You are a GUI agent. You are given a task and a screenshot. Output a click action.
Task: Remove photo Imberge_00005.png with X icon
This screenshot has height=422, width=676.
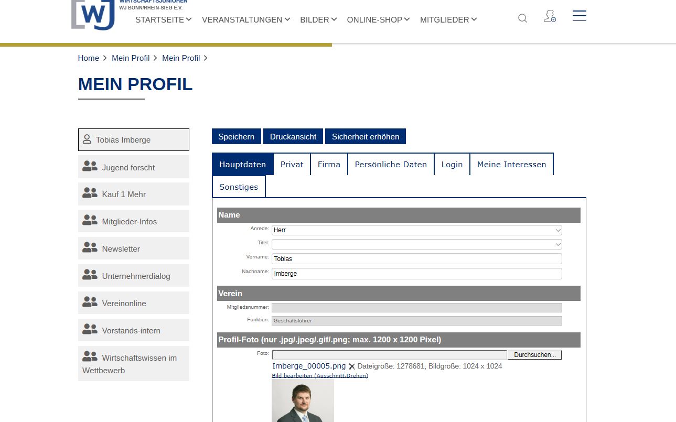352,366
